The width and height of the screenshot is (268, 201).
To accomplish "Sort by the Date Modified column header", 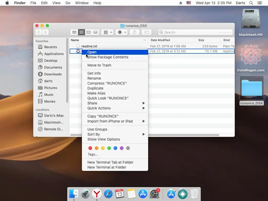I will [x=171, y=40].
